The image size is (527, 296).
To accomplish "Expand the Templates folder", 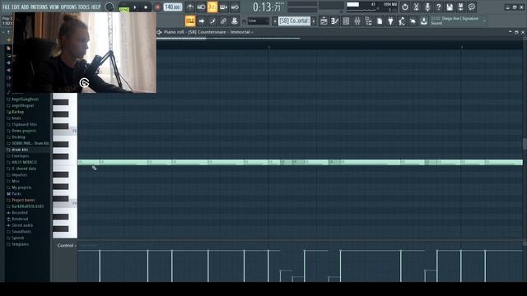I will pos(20,244).
